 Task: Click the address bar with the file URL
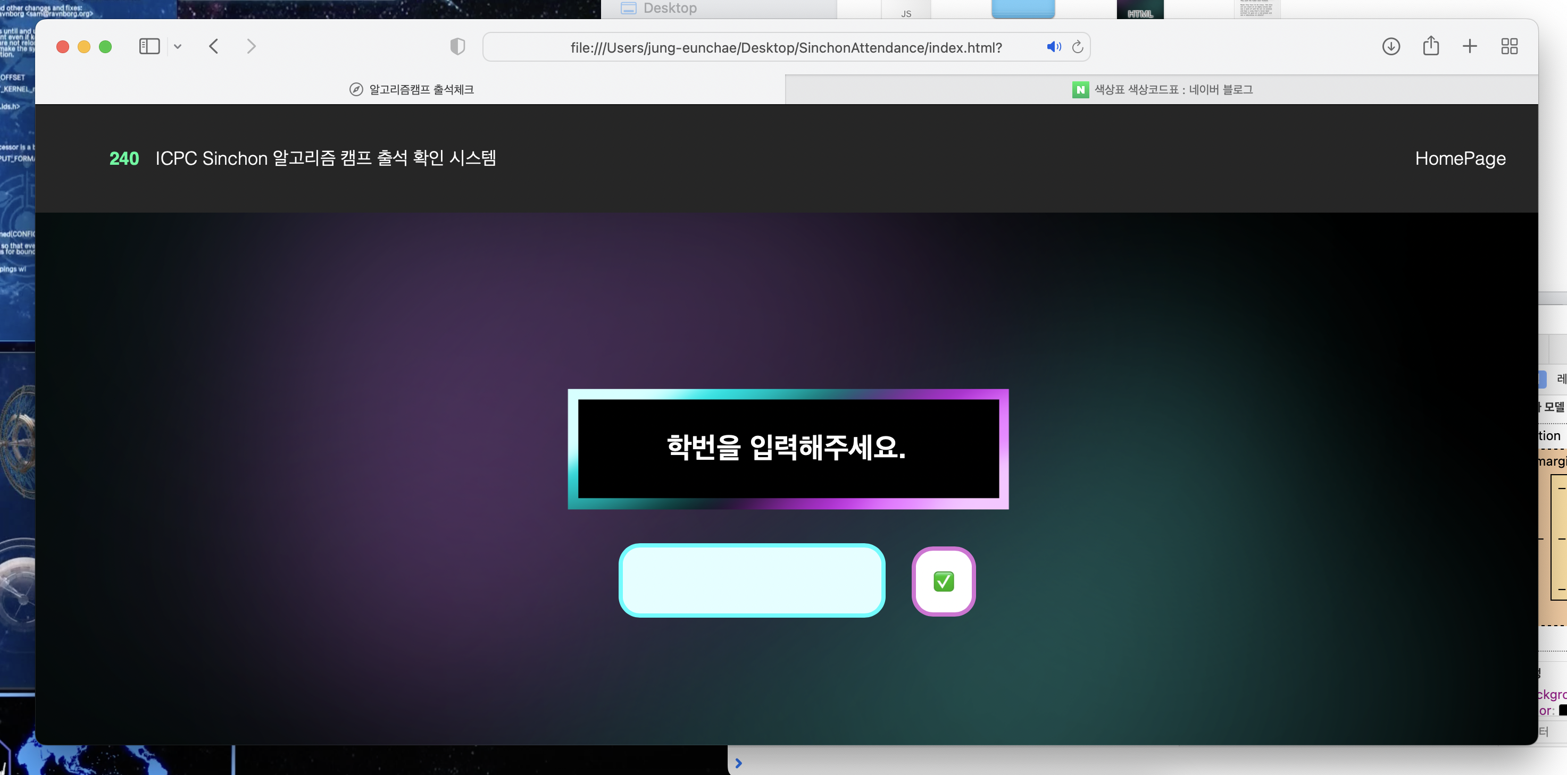(786, 47)
